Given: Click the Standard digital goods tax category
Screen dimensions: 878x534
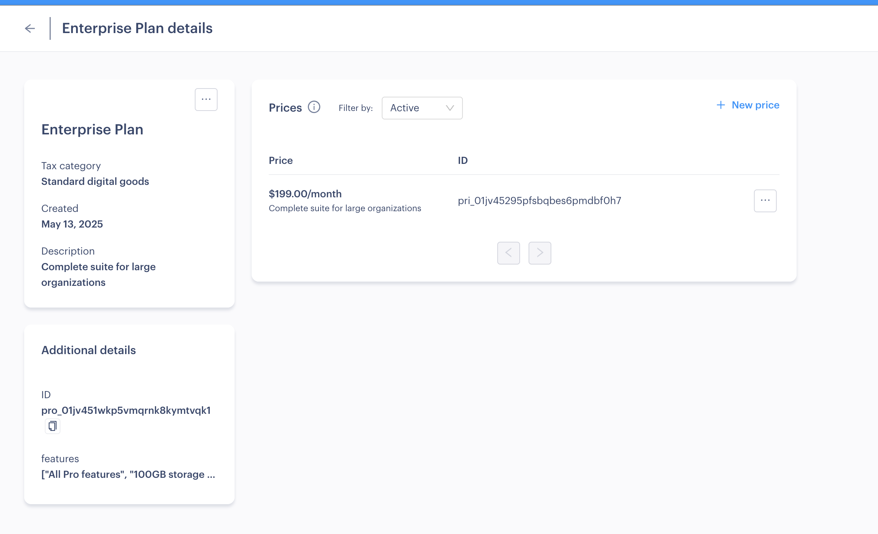Looking at the screenshot, I should 95,181.
